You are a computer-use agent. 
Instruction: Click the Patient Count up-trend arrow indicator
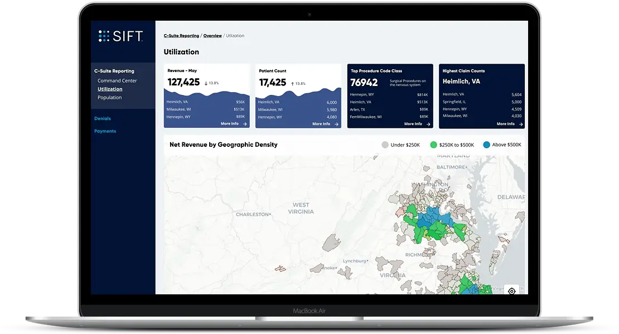[x=292, y=83]
